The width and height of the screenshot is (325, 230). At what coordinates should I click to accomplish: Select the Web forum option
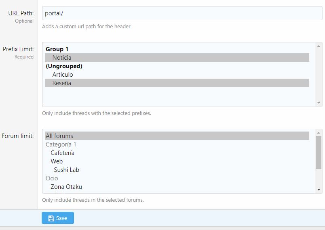57,161
